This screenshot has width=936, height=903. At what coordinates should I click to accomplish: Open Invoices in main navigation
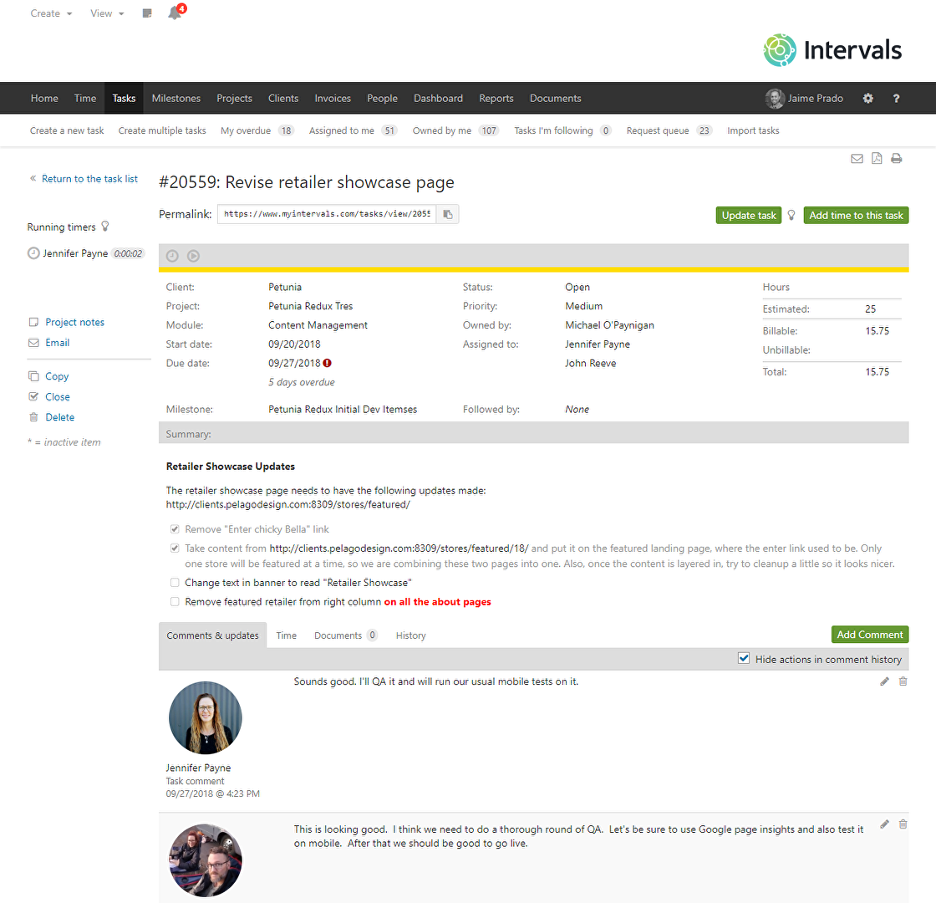click(x=333, y=99)
